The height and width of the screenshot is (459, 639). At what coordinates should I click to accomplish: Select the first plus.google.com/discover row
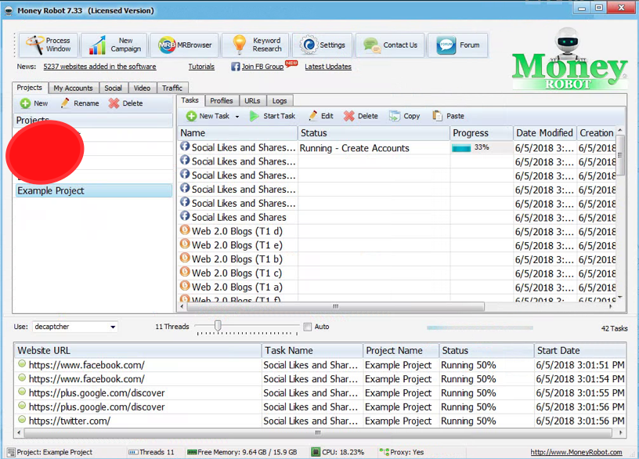pos(320,393)
